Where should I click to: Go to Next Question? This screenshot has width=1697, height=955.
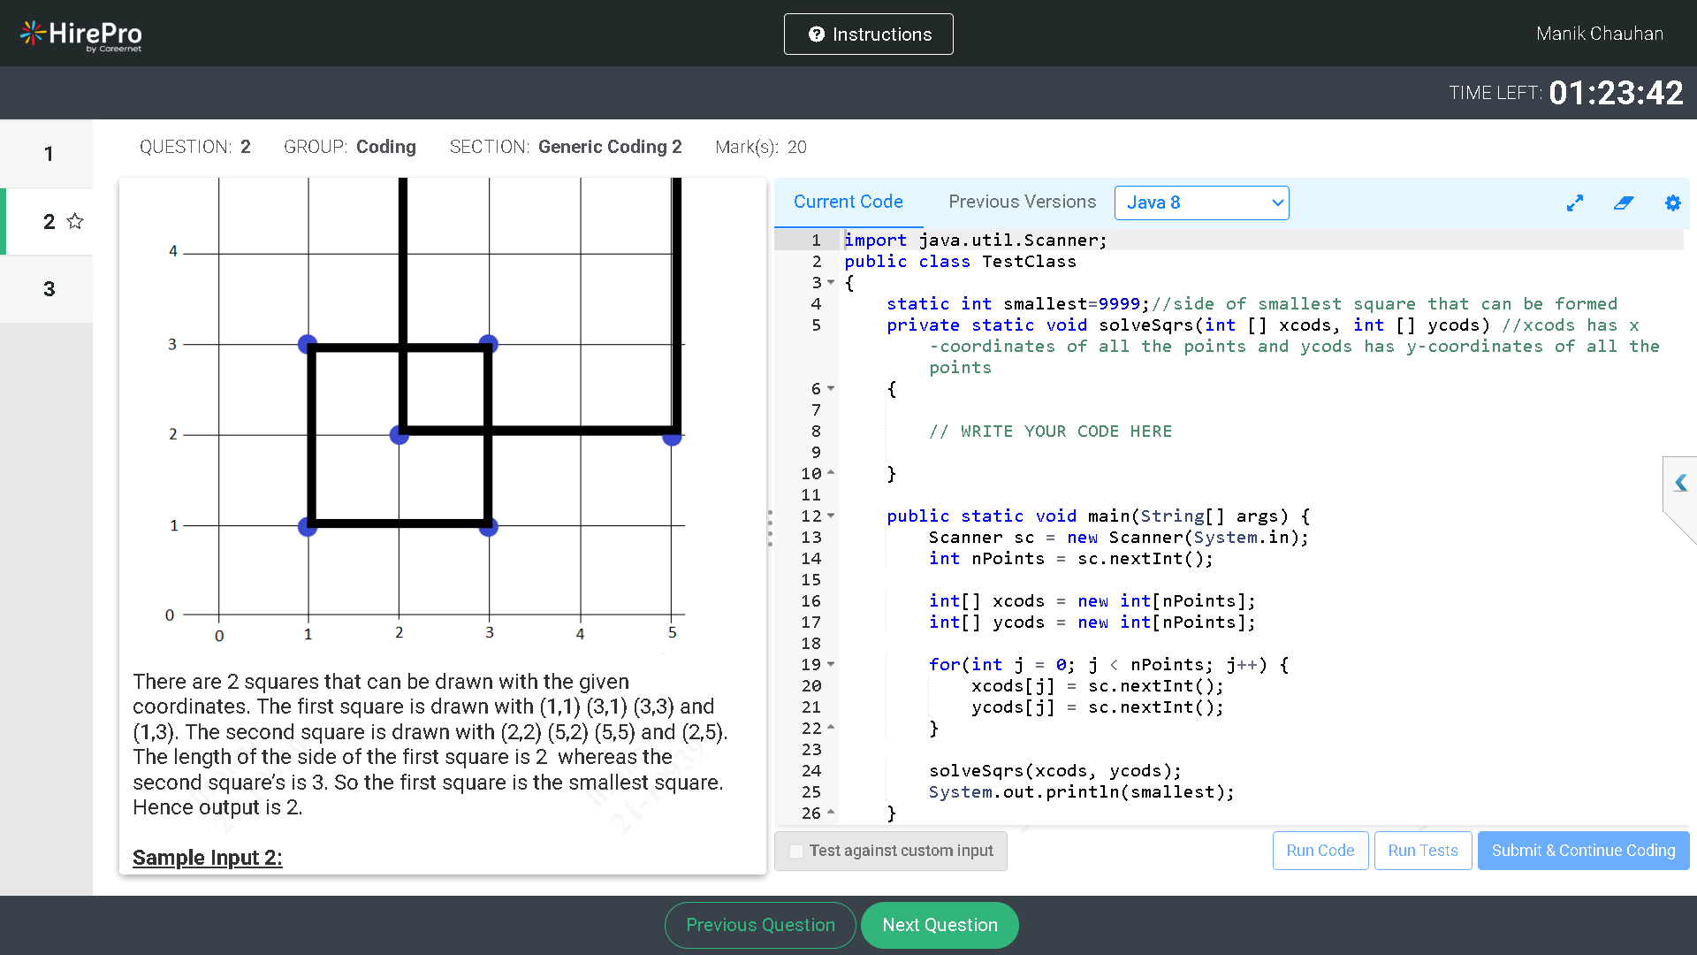point(940,925)
